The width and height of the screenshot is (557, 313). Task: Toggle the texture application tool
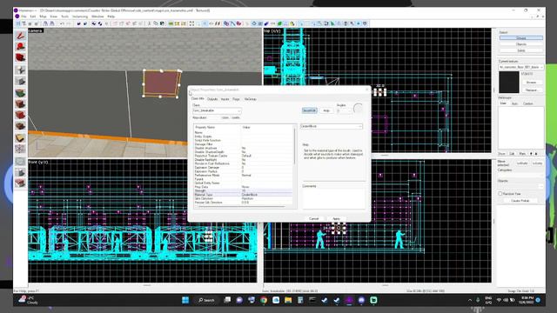click(x=20, y=93)
